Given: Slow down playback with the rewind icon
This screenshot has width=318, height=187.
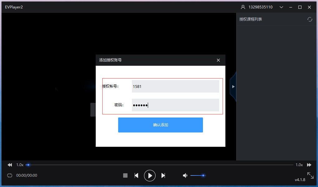Looking at the screenshot, I should [10, 165].
